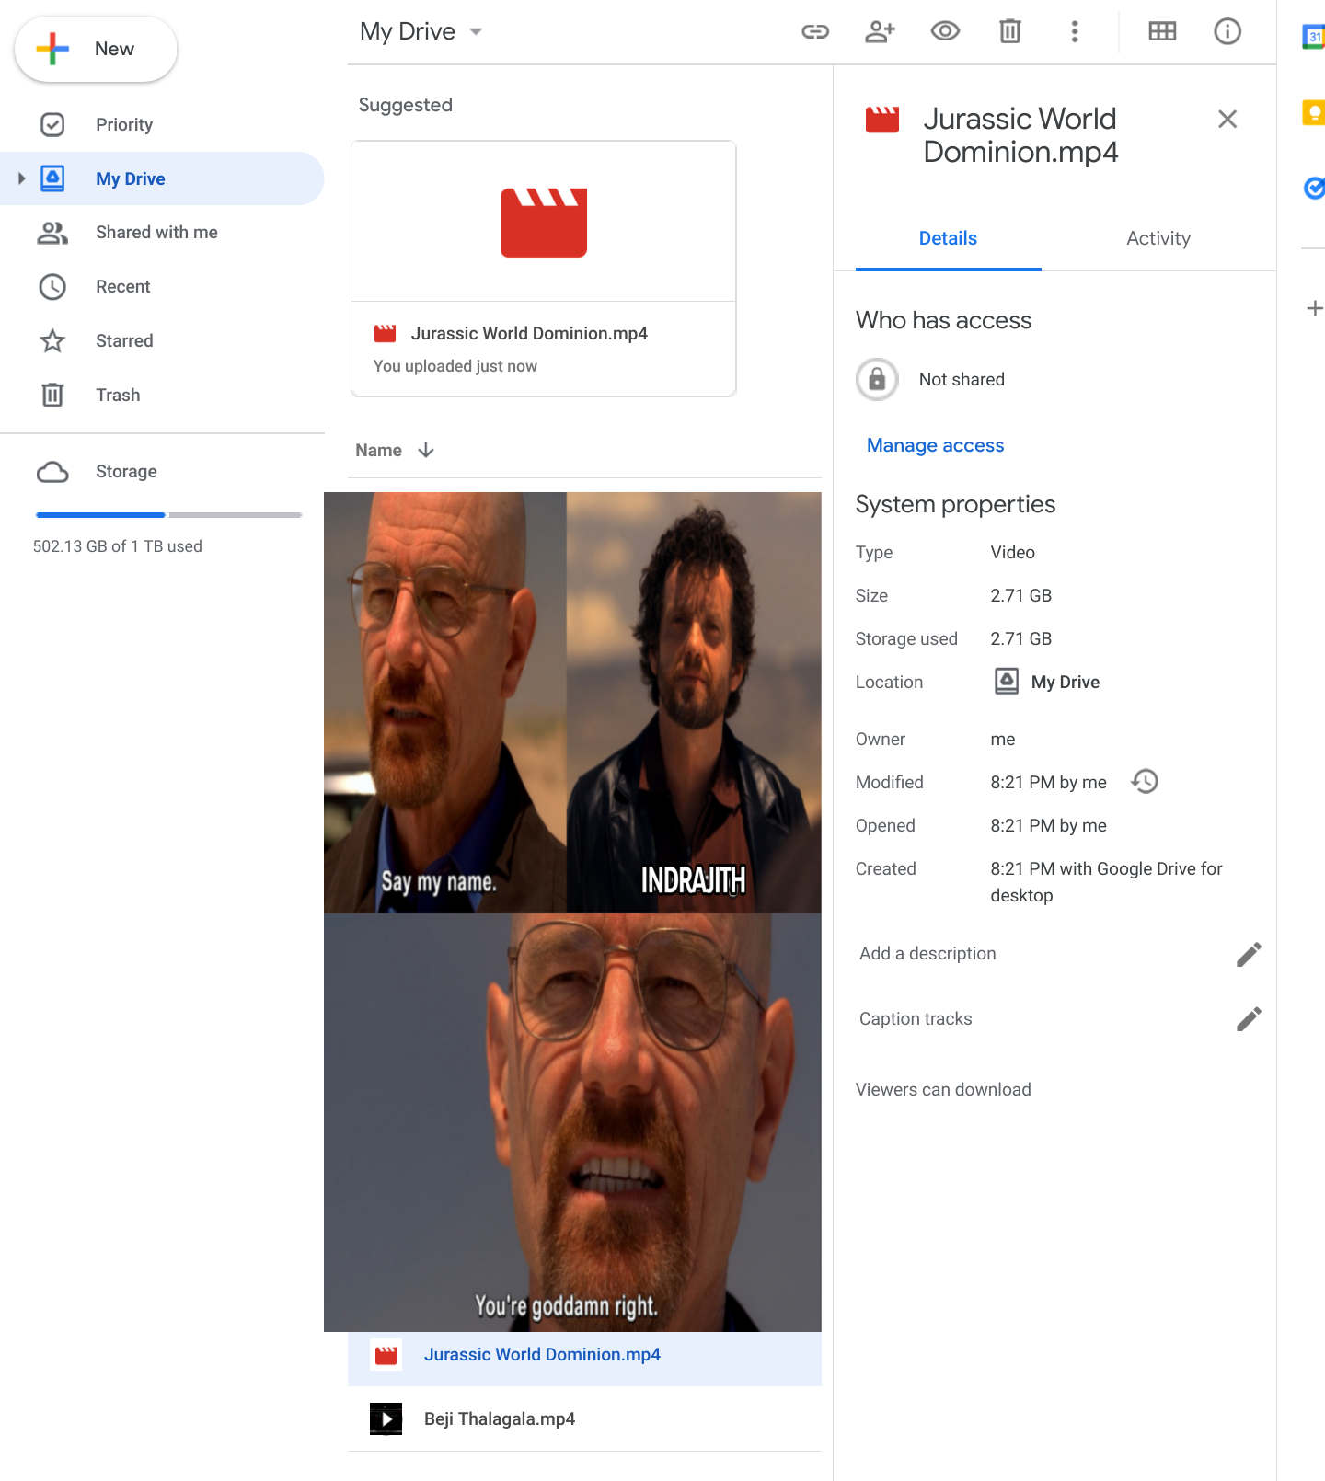The height and width of the screenshot is (1481, 1325).
Task: Click the Storage cloud icon
Action: click(x=52, y=472)
